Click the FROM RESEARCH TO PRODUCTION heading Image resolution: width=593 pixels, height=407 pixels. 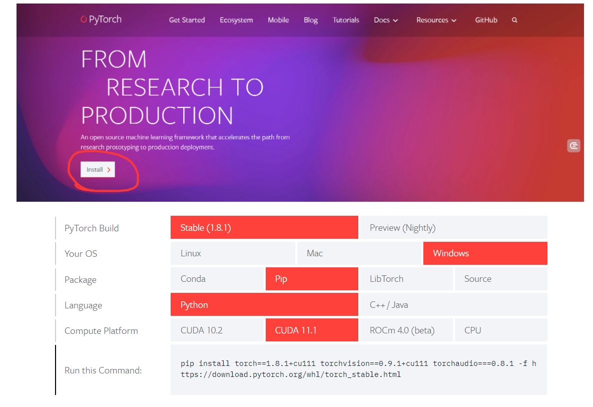(x=172, y=88)
